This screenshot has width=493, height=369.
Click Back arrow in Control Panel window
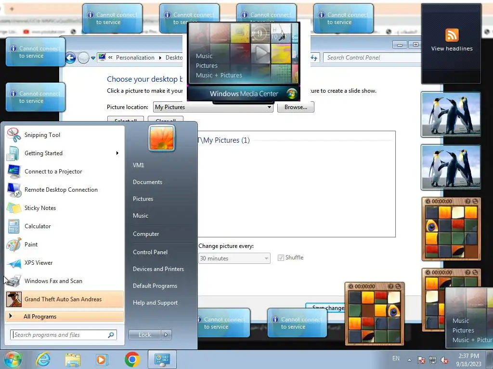[70, 58]
